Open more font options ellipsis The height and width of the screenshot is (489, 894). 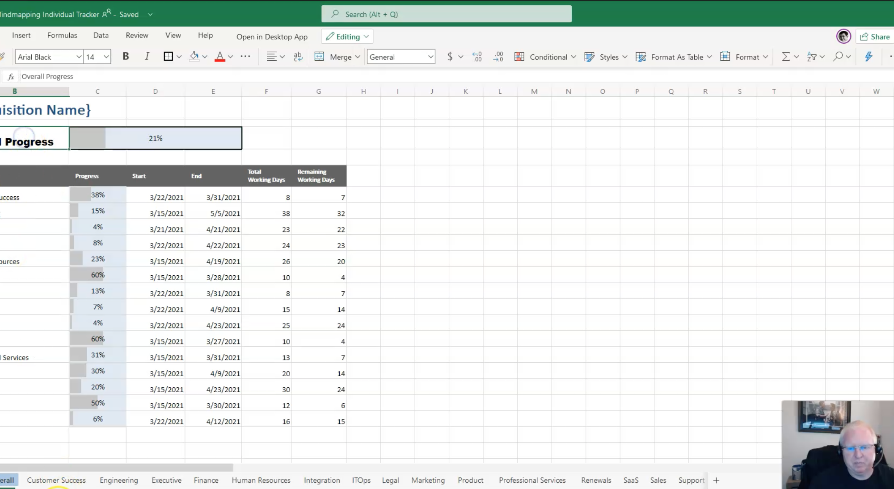[245, 57]
